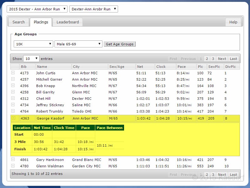Expand Bob Knapp row plus icon
Viewport: 250px width, 188px height.
[x=13, y=86]
